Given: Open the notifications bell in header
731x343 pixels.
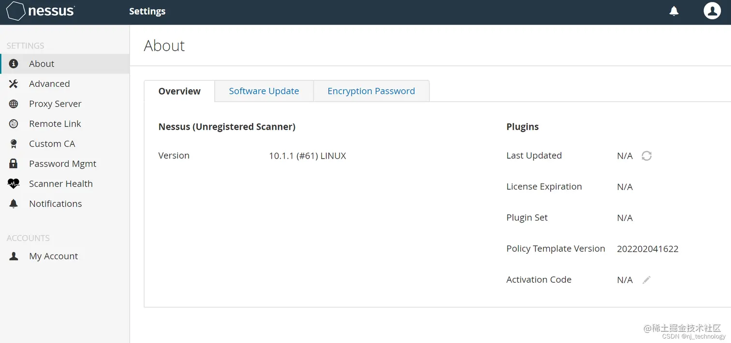Looking at the screenshot, I should (x=674, y=11).
